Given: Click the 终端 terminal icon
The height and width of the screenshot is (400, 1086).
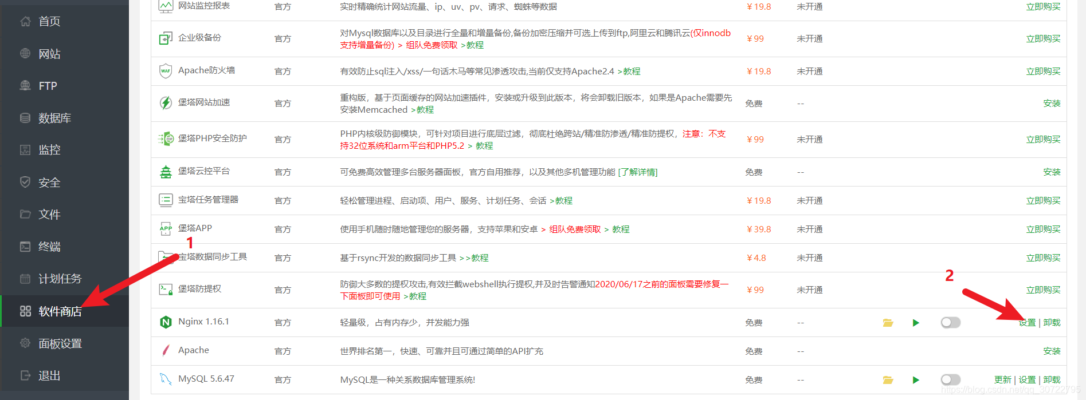Looking at the screenshot, I should [25, 247].
